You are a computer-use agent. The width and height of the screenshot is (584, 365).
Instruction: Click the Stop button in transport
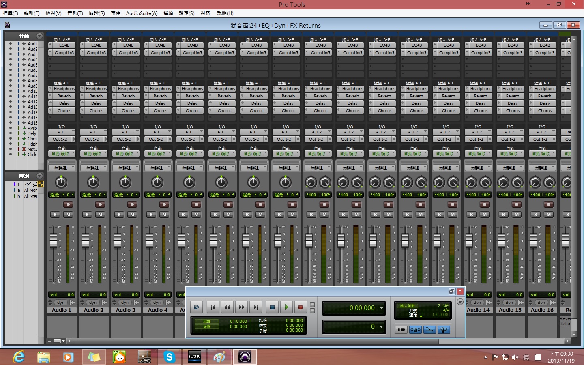[x=272, y=307]
